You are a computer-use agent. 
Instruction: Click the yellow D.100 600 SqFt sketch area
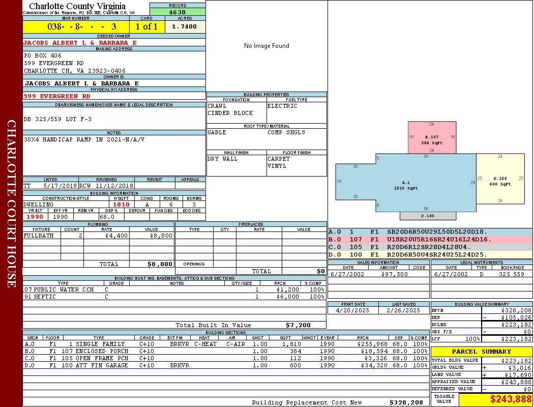500,179
